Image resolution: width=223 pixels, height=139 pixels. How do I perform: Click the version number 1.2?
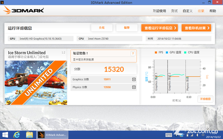(x=63, y=52)
